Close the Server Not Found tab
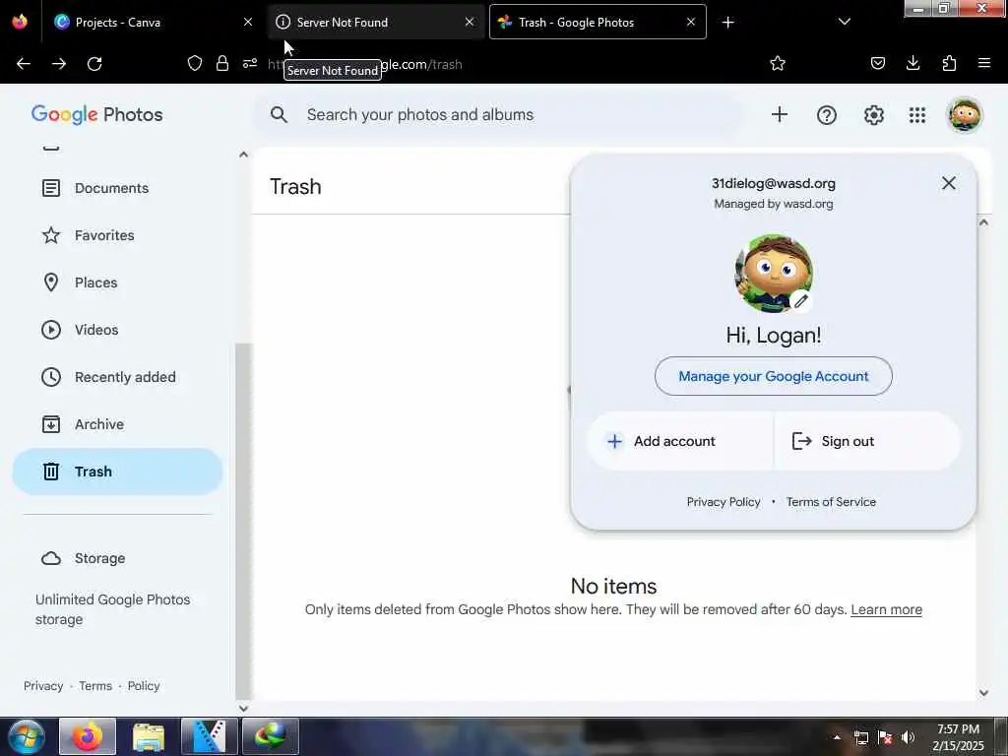The width and height of the screenshot is (1008, 756). tap(470, 22)
